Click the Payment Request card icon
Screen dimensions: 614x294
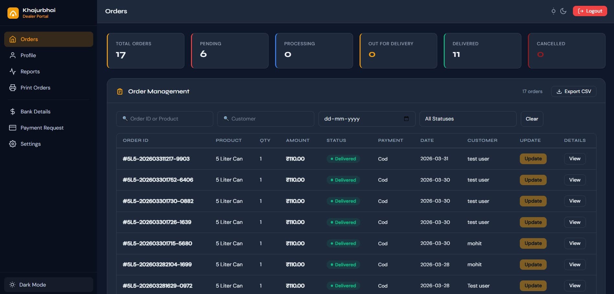click(13, 128)
